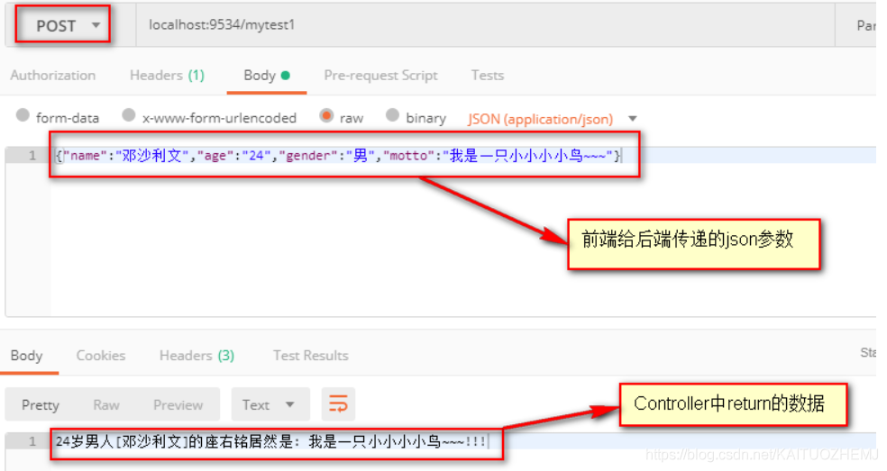
Task: Click line number 1 in the request editor
Action: click(x=32, y=156)
